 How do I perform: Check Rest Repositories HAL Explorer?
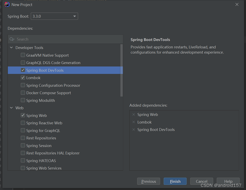(x=23, y=153)
